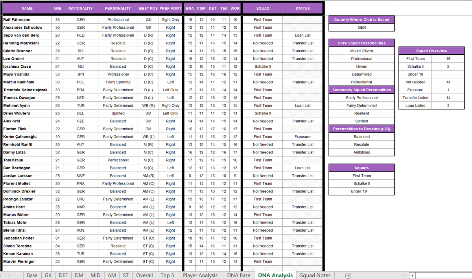
Task: Select the Exposure count value 1
Action: click(x=448, y=90)
